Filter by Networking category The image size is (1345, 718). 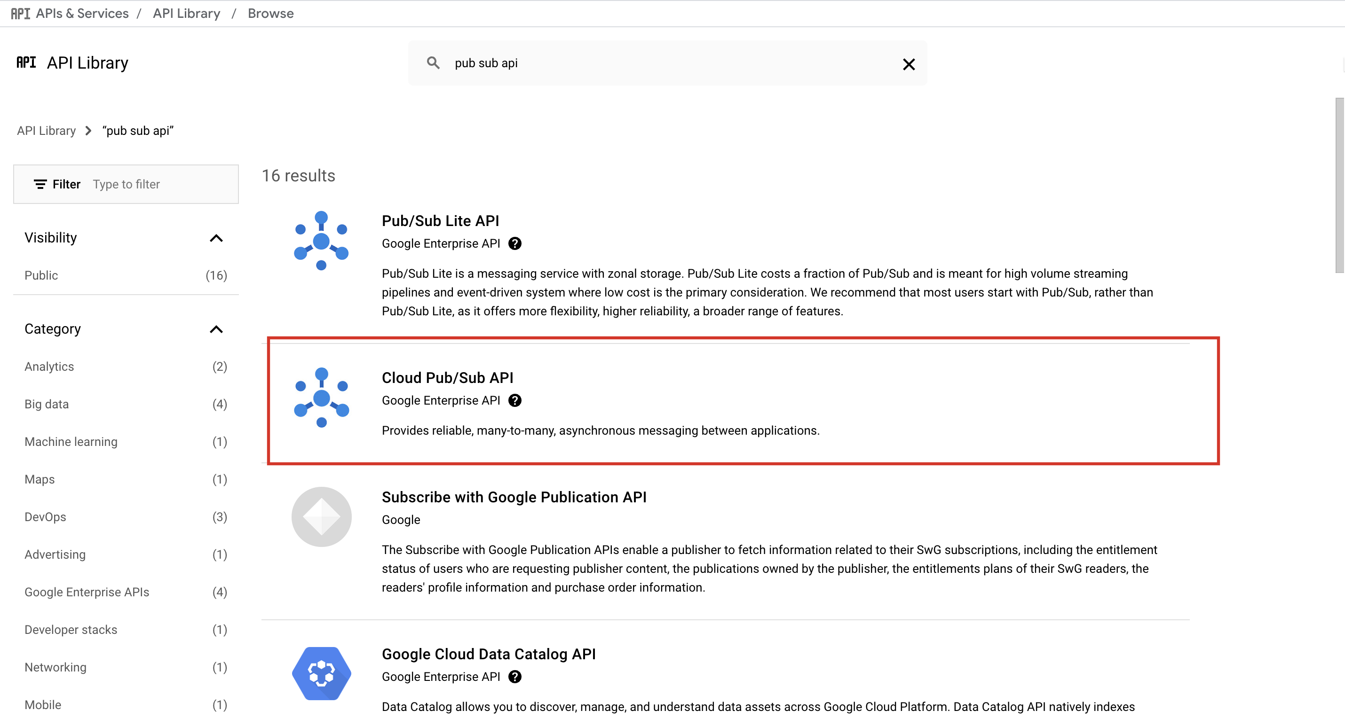tap(126, 667)
